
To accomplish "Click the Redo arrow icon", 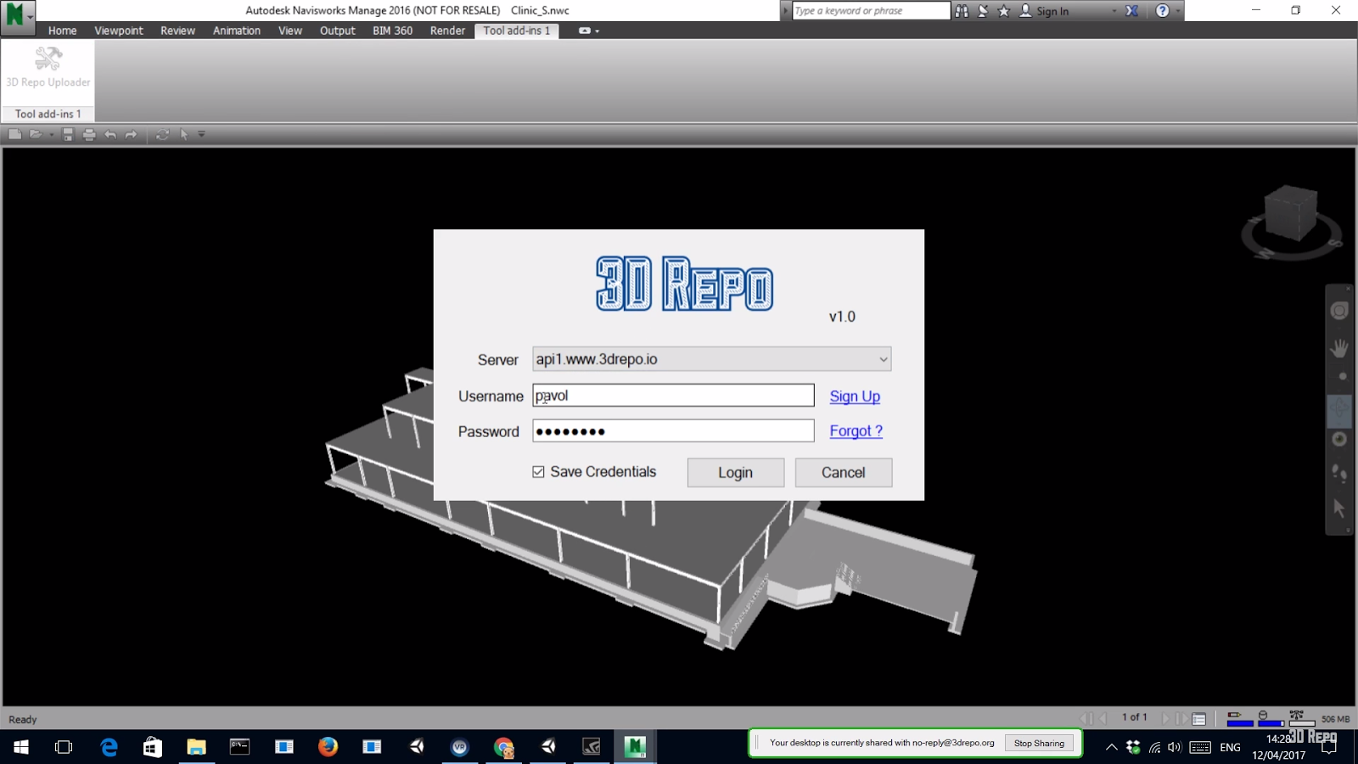I will tap(131, 134).
